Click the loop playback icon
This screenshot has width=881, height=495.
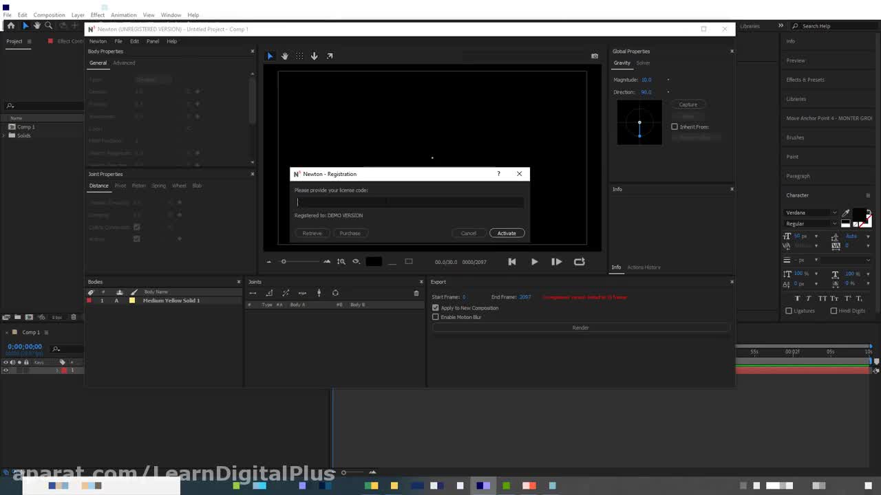[x=580, y=261]
